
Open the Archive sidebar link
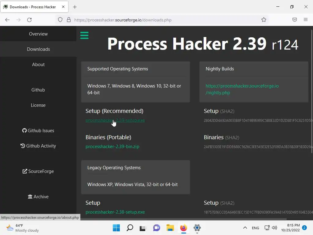tap(38, 197)
